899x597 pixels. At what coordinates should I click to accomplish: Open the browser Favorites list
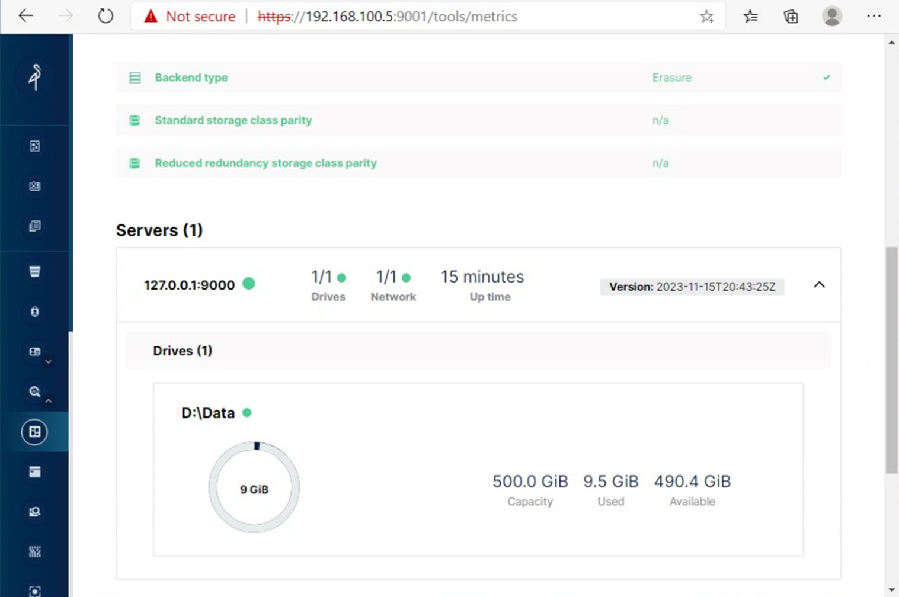[x=750, y=17]
